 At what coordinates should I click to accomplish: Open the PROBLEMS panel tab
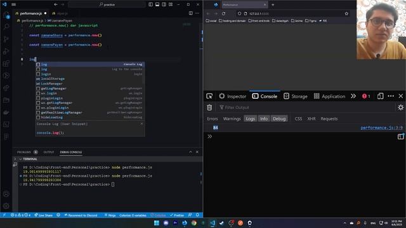(x=27, y=152)
